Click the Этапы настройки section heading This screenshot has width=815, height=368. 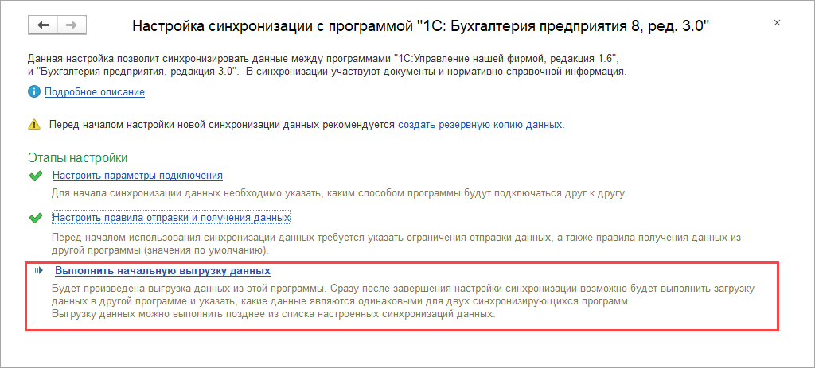click(77, 158)
